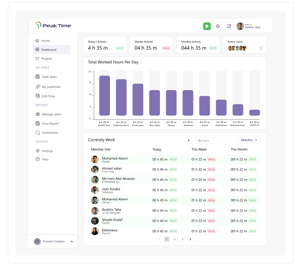Expand the Months dropdown
The width and height of the screenshot is (301, 265).
pos(249,140)
